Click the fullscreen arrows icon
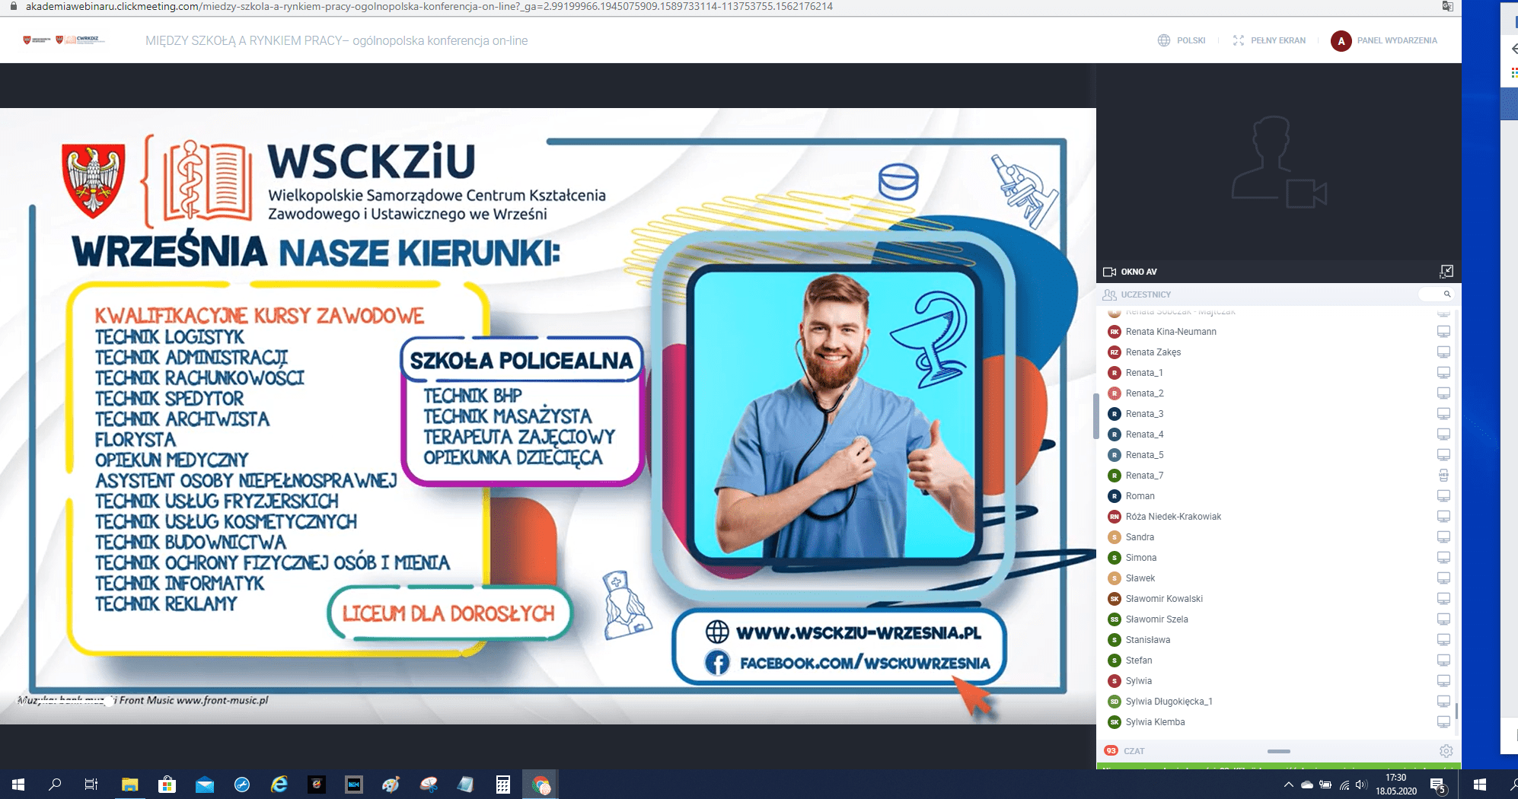The height and width of the screenshot is (799, 1518). [1238, 40]
